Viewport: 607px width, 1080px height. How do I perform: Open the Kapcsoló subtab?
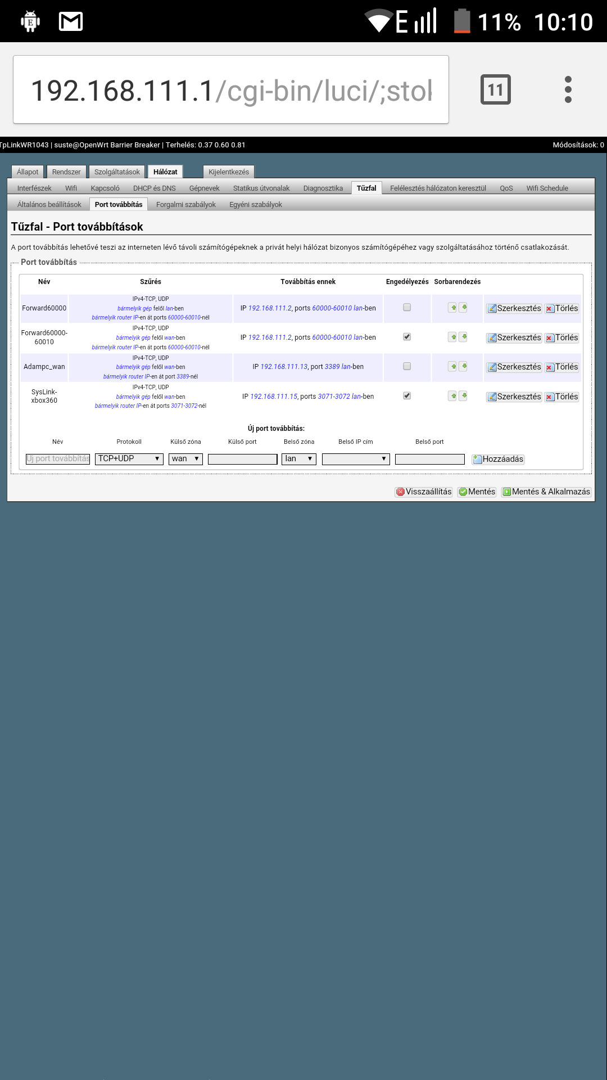105,188
